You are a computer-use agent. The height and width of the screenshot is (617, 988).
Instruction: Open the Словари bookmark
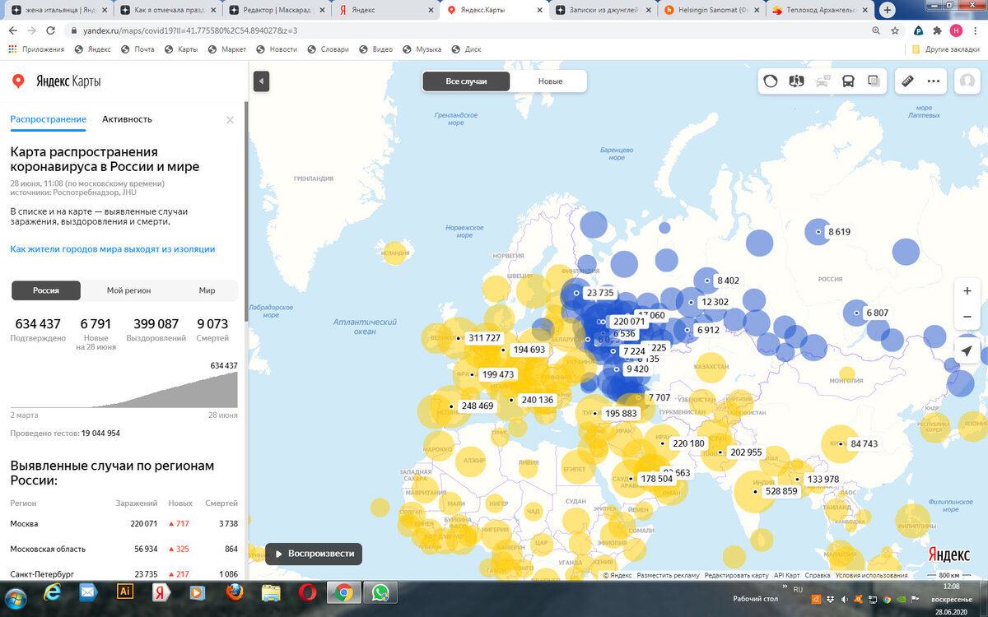click(x=328, y=49)
